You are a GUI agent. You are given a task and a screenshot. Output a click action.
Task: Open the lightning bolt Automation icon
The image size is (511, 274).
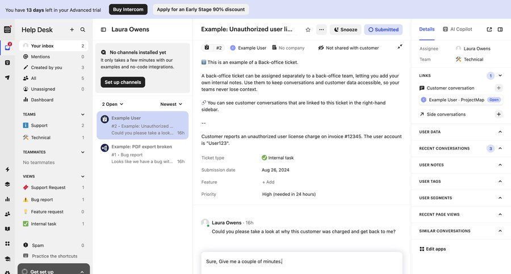click(7, 169)
